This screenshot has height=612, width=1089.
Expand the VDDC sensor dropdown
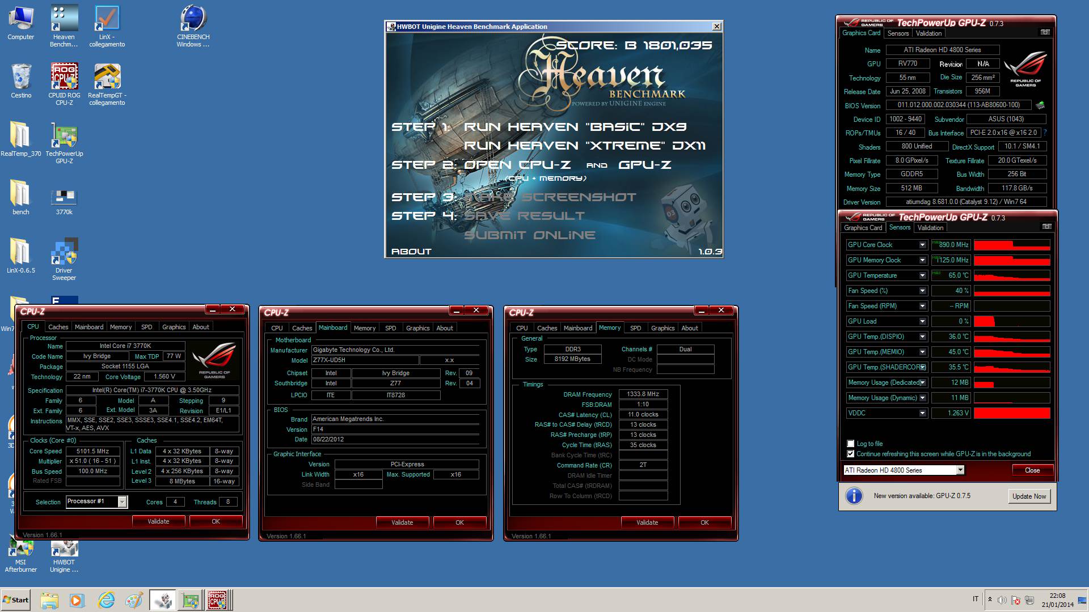point(922,413)
